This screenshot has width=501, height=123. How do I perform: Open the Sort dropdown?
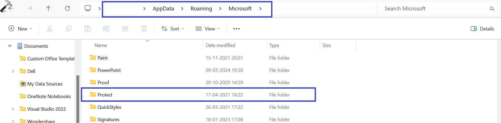(x=172, y=29)
